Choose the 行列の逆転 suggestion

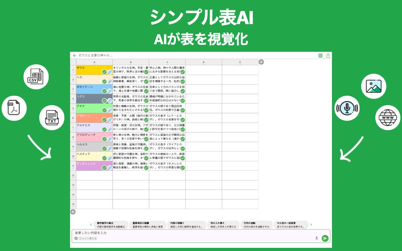pos(257,225)
